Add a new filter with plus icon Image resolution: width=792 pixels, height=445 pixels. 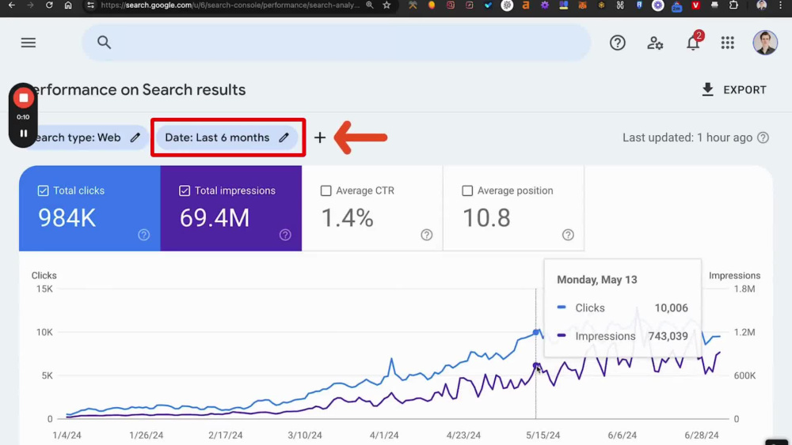click(x=320, y=138)
